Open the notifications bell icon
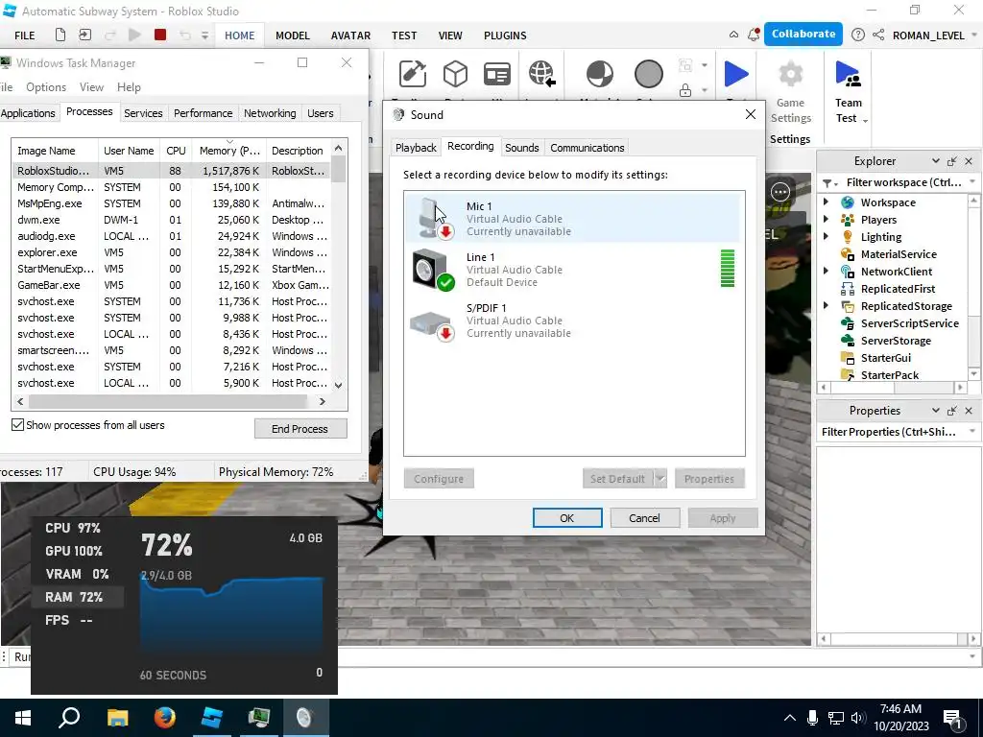983x737 pixels. (x=754, y=36)
